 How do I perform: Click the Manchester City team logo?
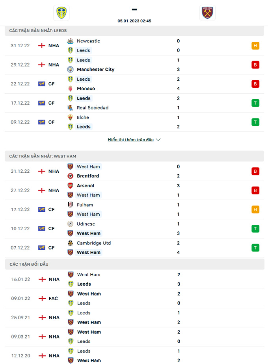70,70
